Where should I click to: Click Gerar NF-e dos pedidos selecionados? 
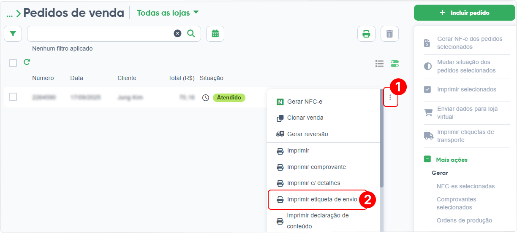[470, 43]
